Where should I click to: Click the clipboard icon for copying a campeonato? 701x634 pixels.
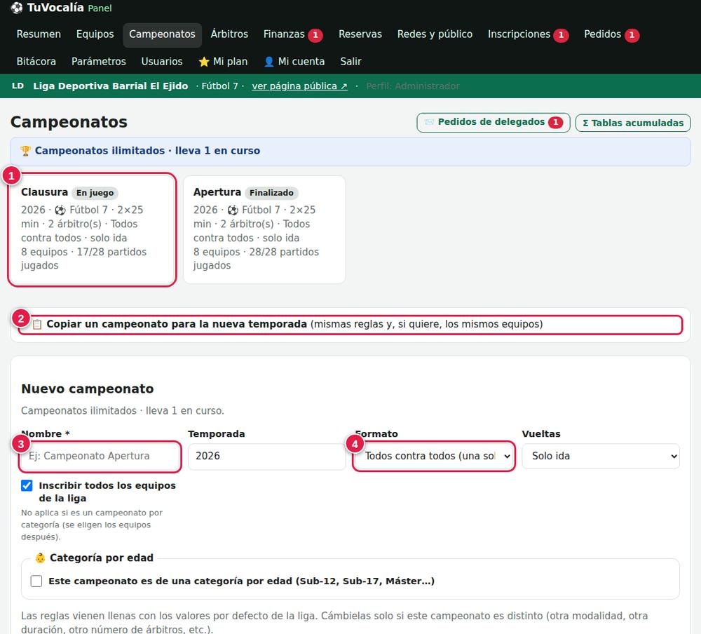37,325
